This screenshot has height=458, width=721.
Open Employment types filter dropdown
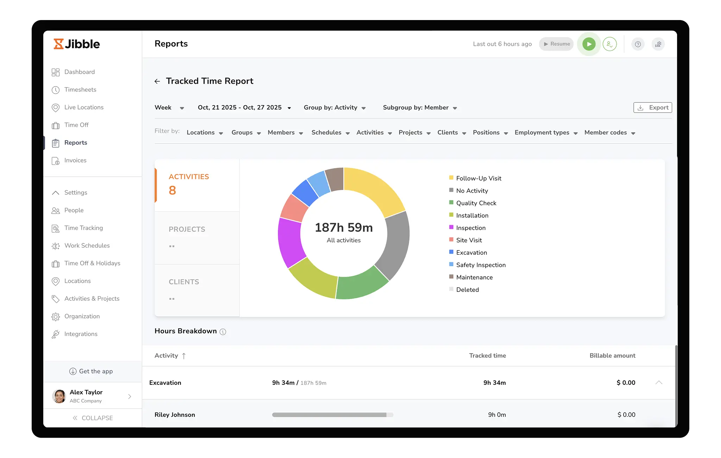(546, 133)
